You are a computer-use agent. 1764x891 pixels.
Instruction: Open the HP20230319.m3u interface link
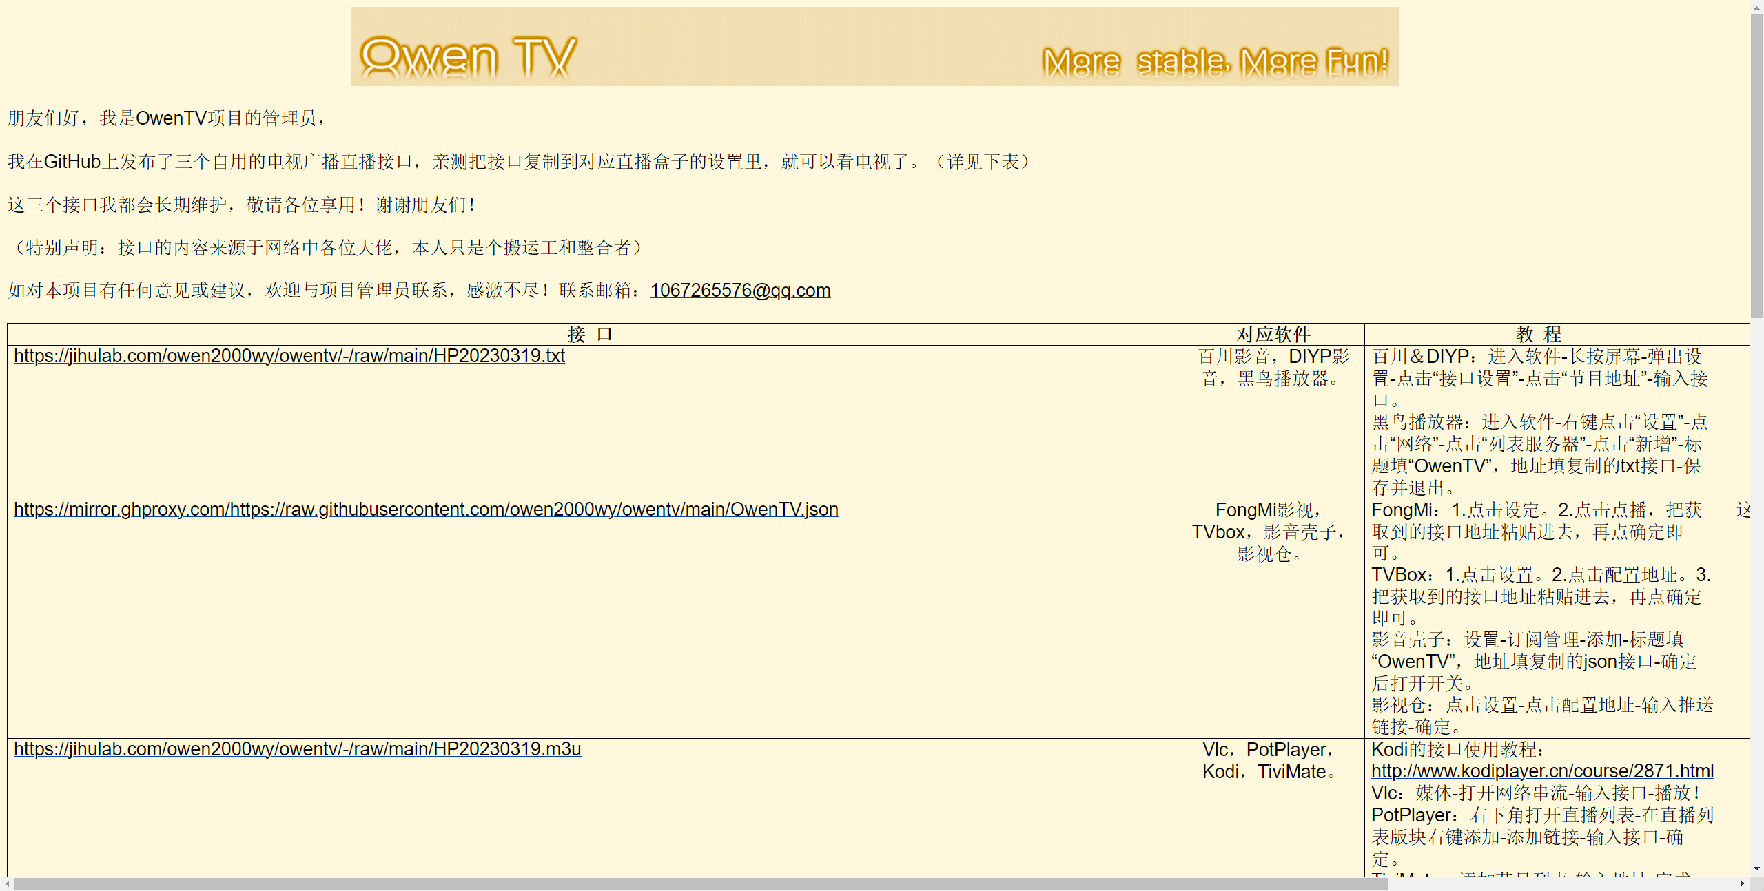(x=297, y=749)
